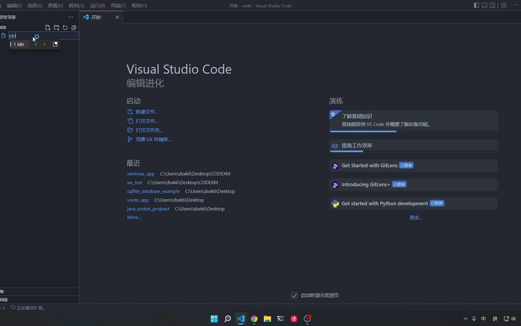Screen dimensions: 521x326
Task: Open the 查看(V) menu
Action: pos(55,6)
